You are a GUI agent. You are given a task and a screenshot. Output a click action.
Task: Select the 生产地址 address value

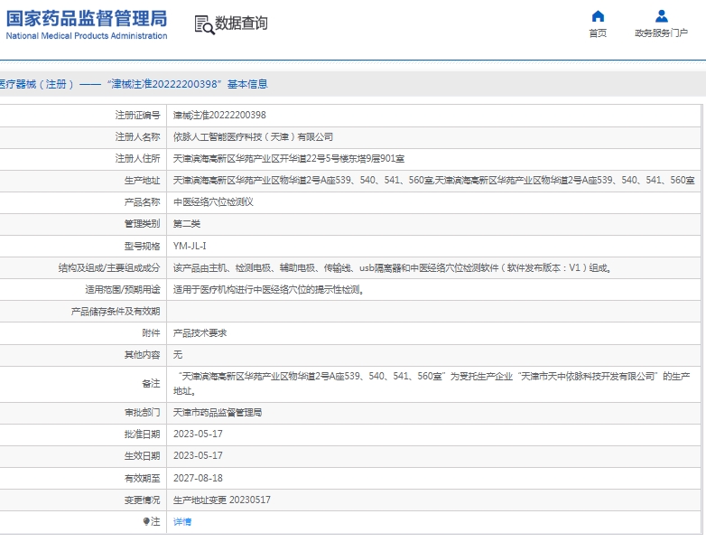[x=434, y=181]
